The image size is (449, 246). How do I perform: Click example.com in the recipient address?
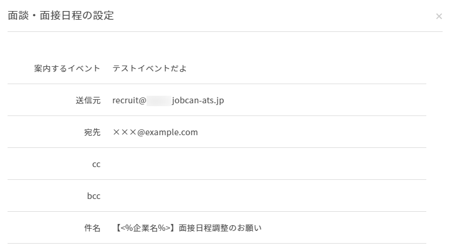pyautogui.click(x=171, y=132)
